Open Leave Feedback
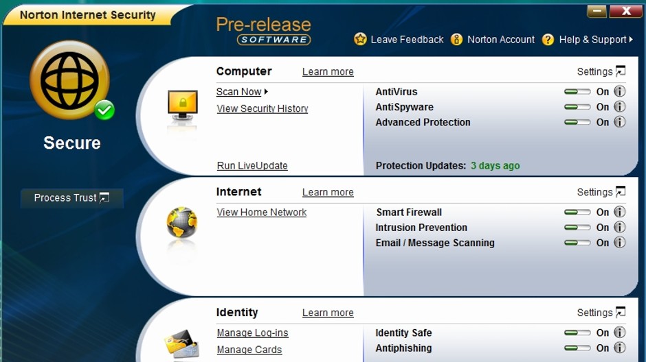 point(407,40)
